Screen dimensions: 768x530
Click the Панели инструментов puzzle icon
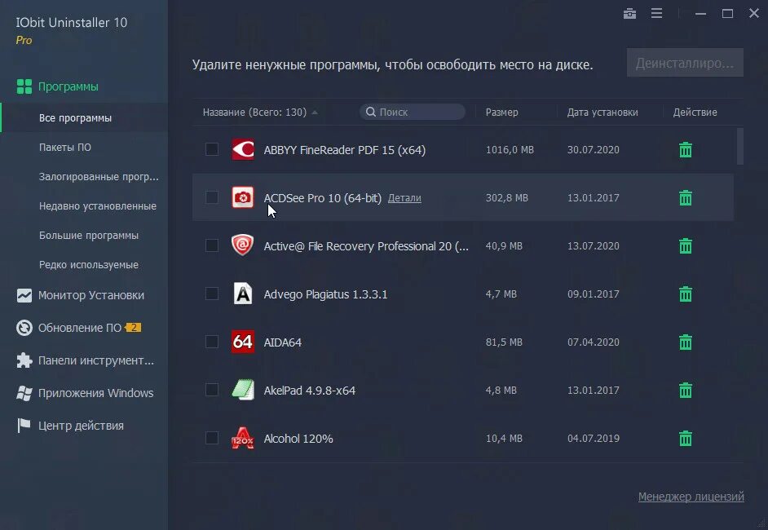pos(24,360)
